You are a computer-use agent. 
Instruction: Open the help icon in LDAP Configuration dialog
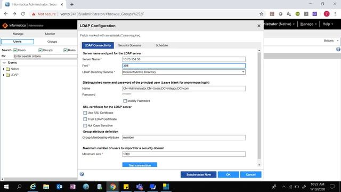tap(82, 174)
